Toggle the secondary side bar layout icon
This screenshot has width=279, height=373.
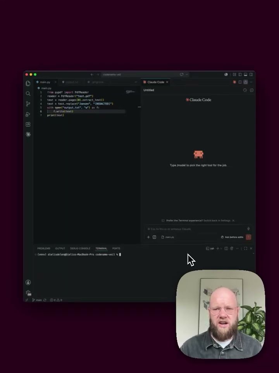(x=251, y=74)
